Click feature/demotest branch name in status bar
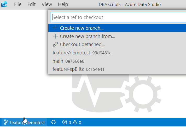 (x=27, y=123)
